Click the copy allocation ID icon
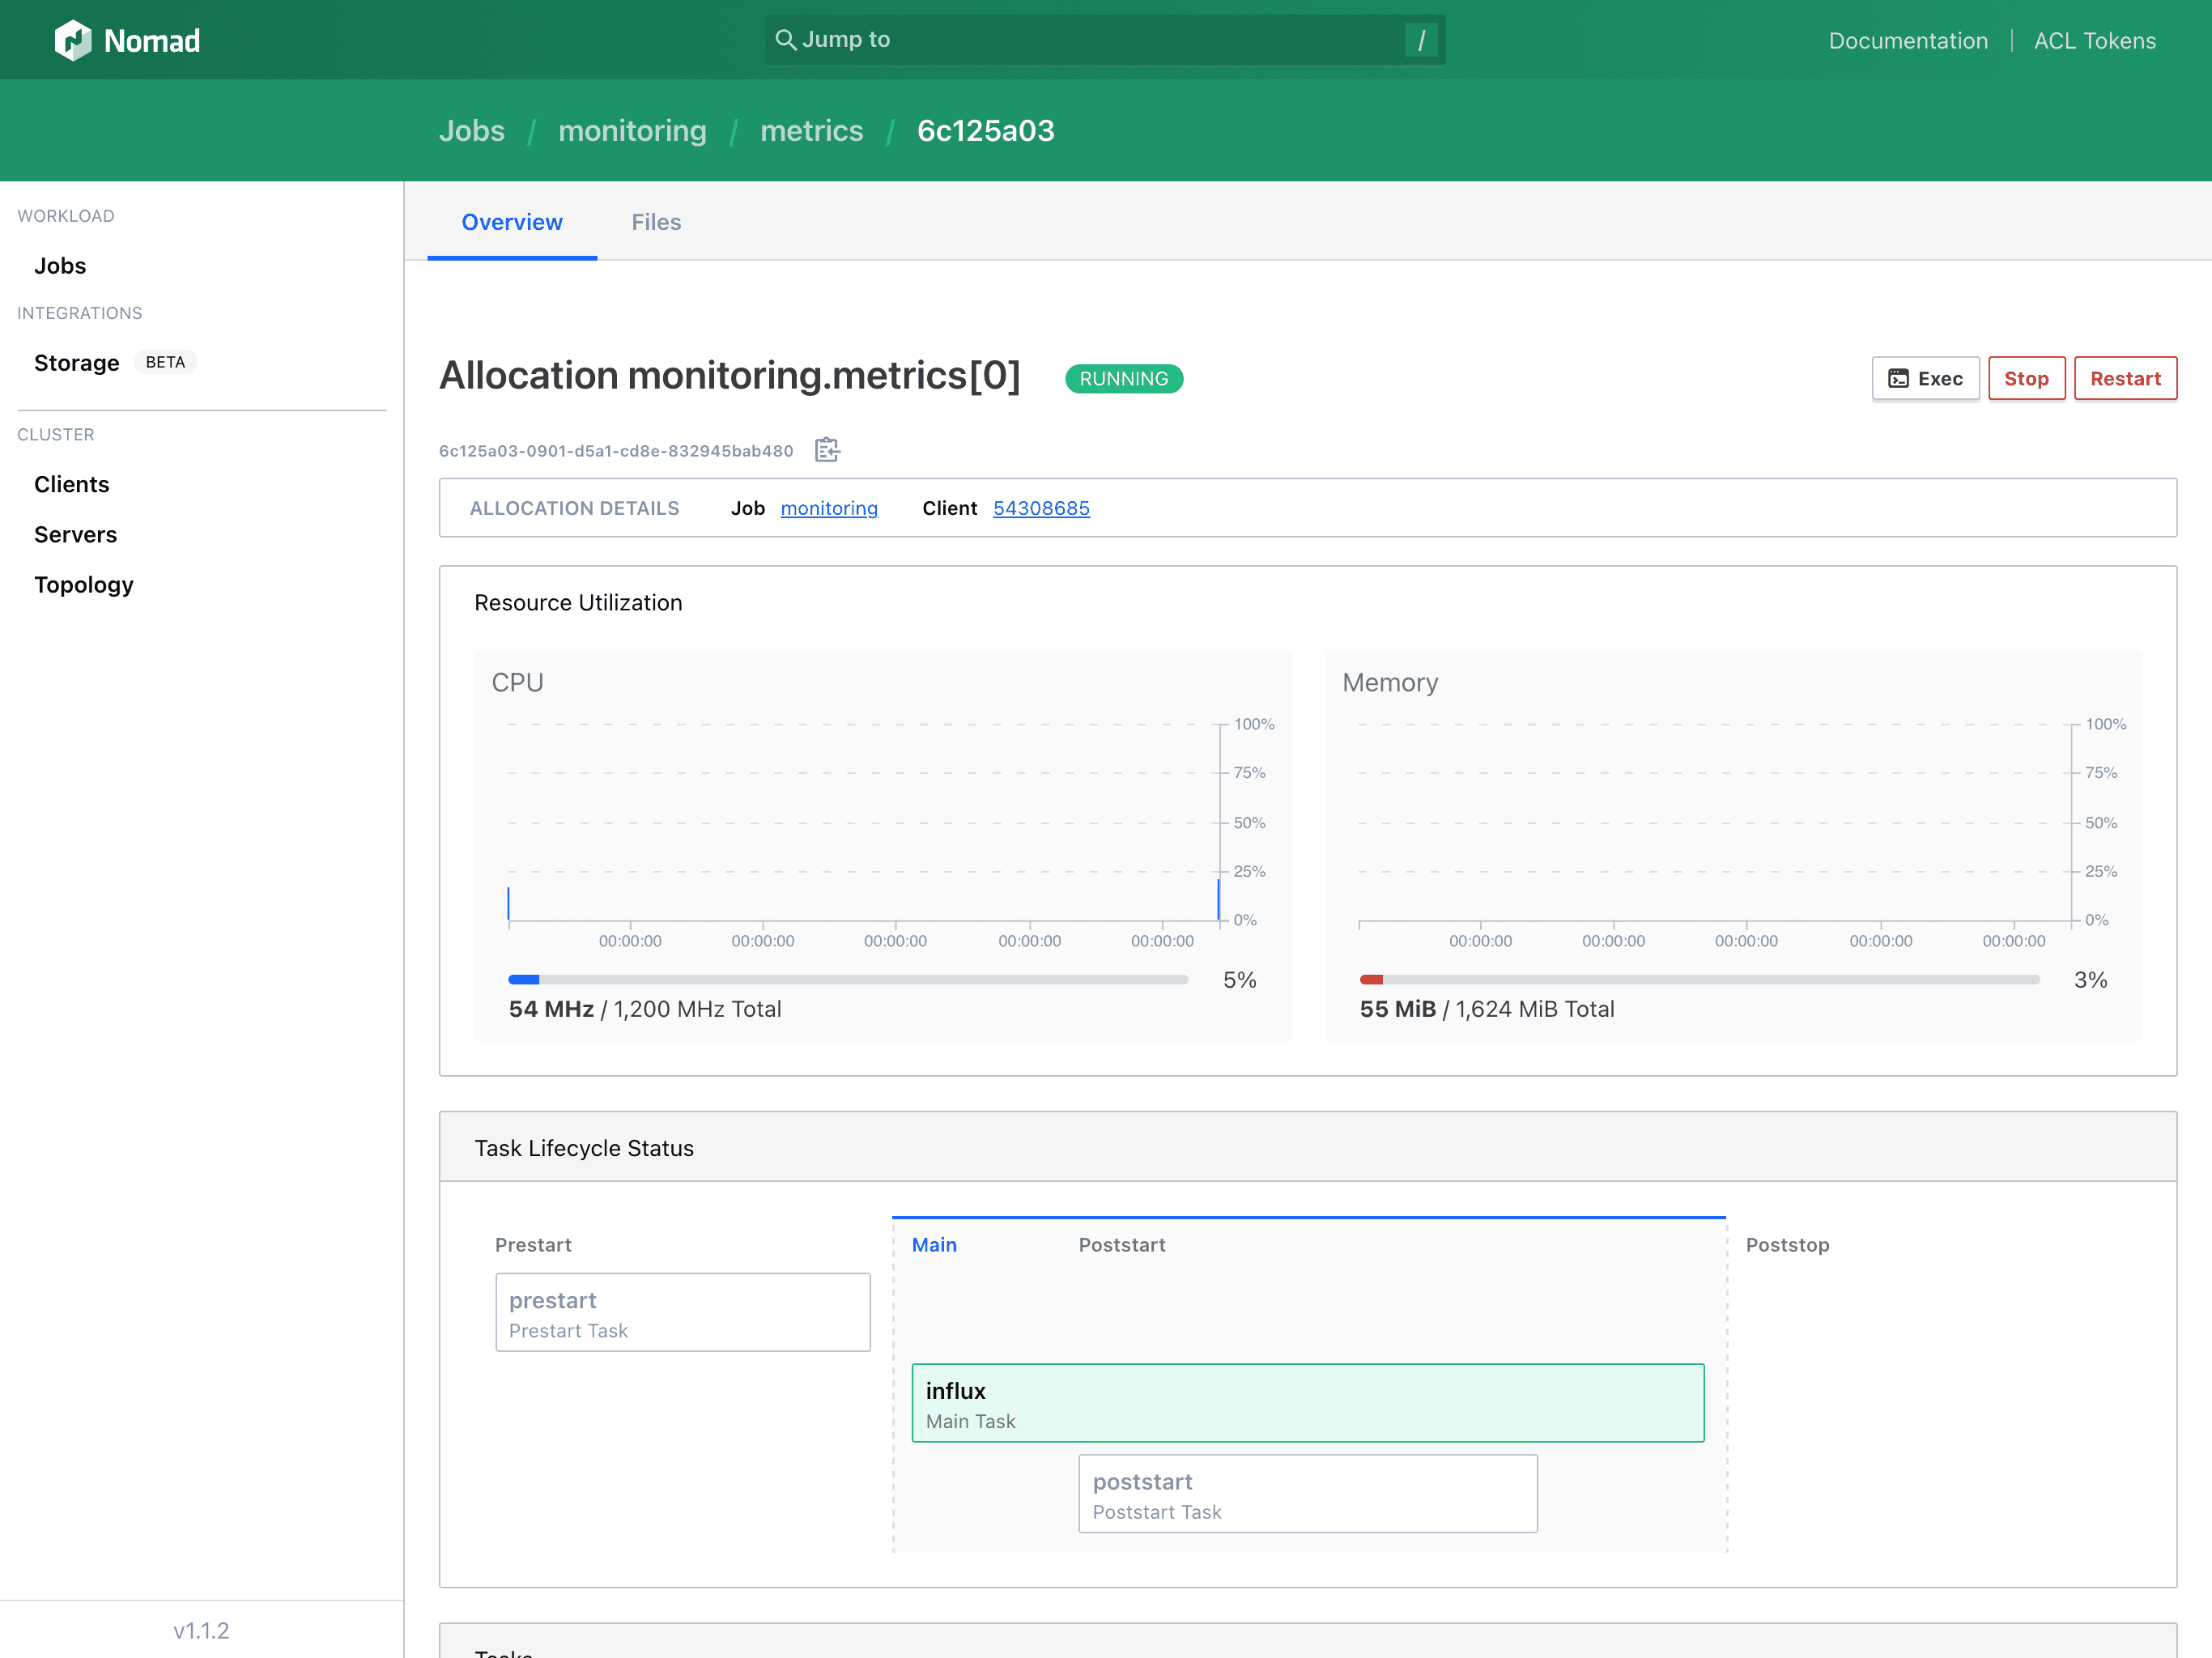 tap(827, 451)
